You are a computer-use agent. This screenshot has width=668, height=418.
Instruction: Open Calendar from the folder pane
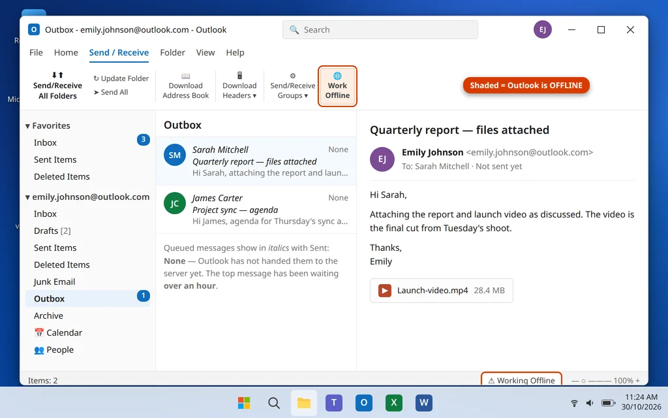coord(88,332)
